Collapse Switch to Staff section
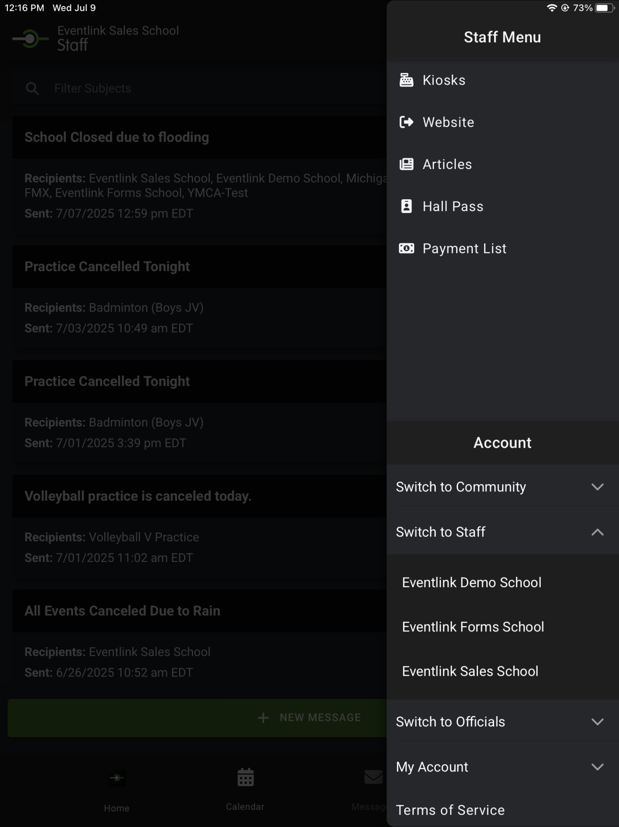 pos(503,532)
